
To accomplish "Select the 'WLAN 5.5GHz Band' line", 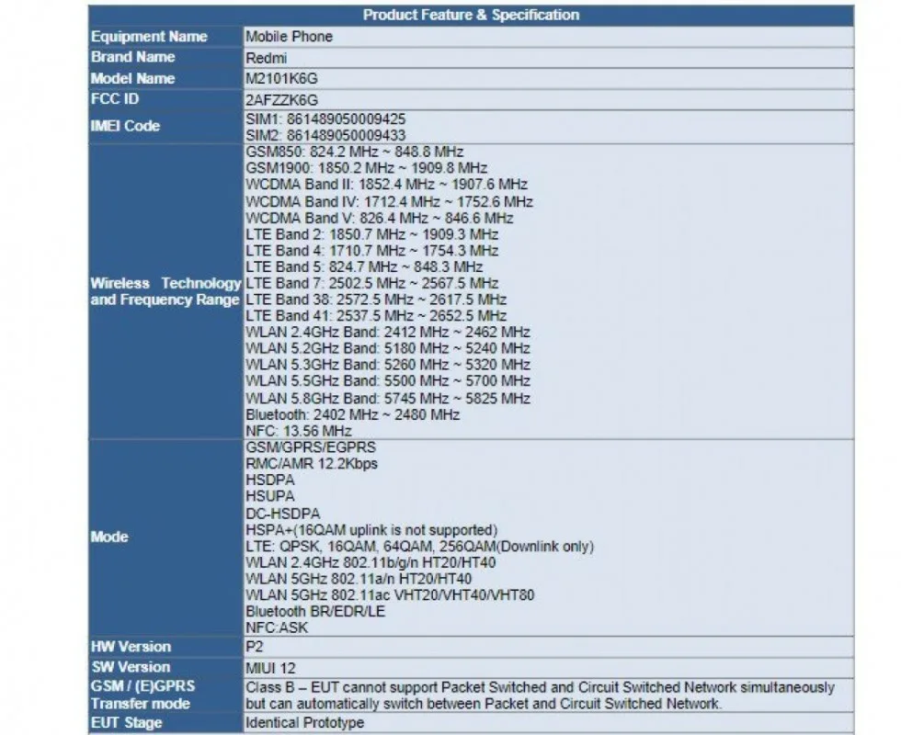I will pos(388,380).
